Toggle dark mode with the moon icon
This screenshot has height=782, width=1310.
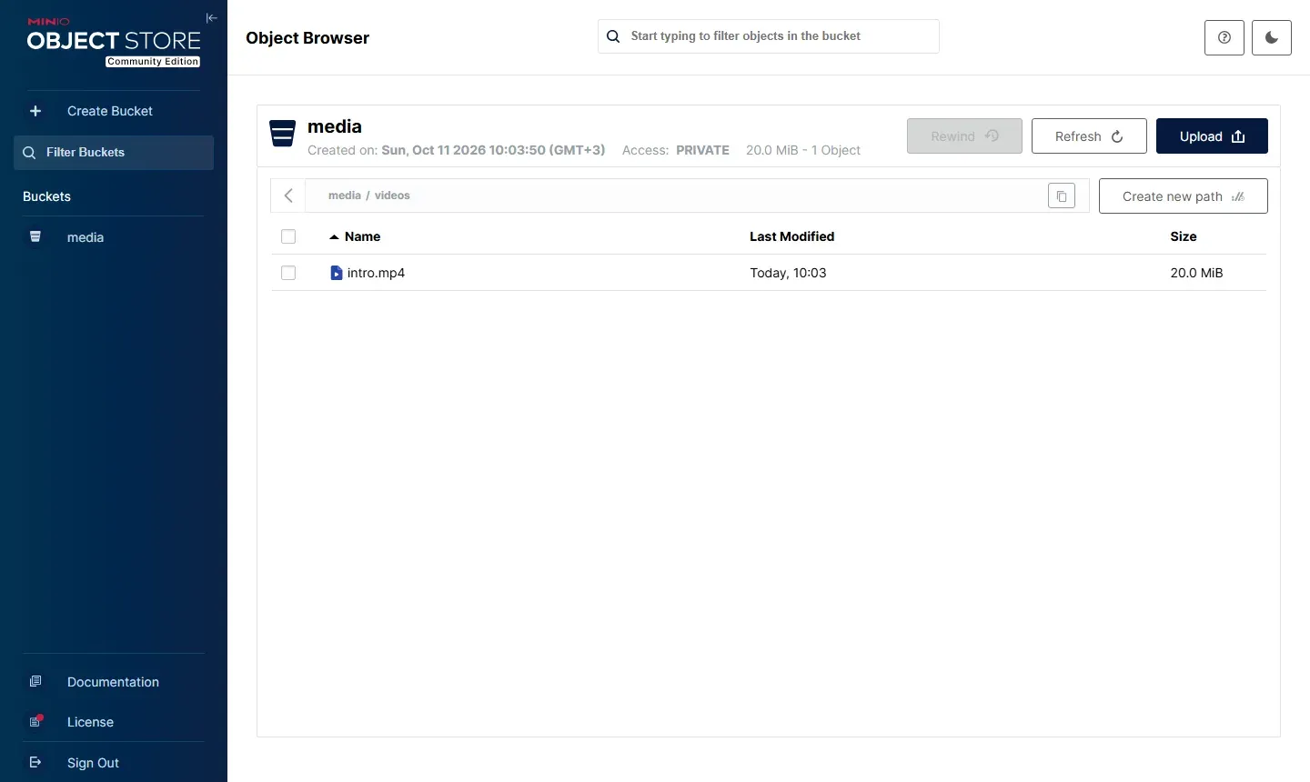click(1272, 37)
